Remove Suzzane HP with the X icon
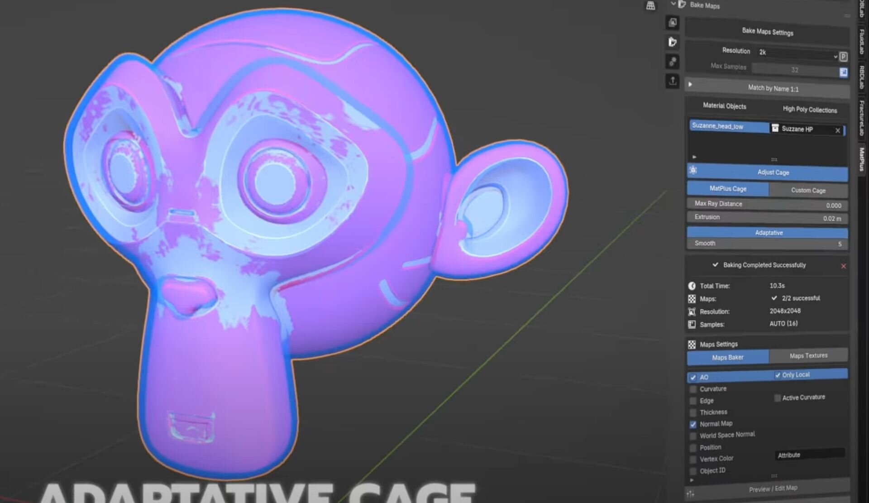Image resolution: width=869 pixels, height=503 pixels. [x=838, y=130]
